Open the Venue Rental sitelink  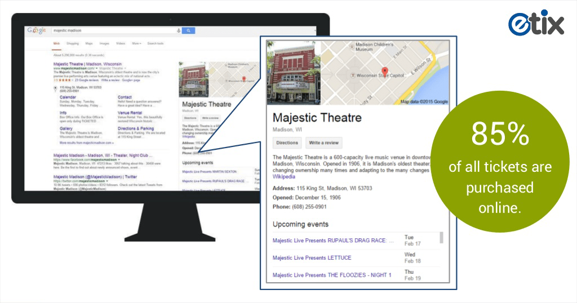point(130,113)
